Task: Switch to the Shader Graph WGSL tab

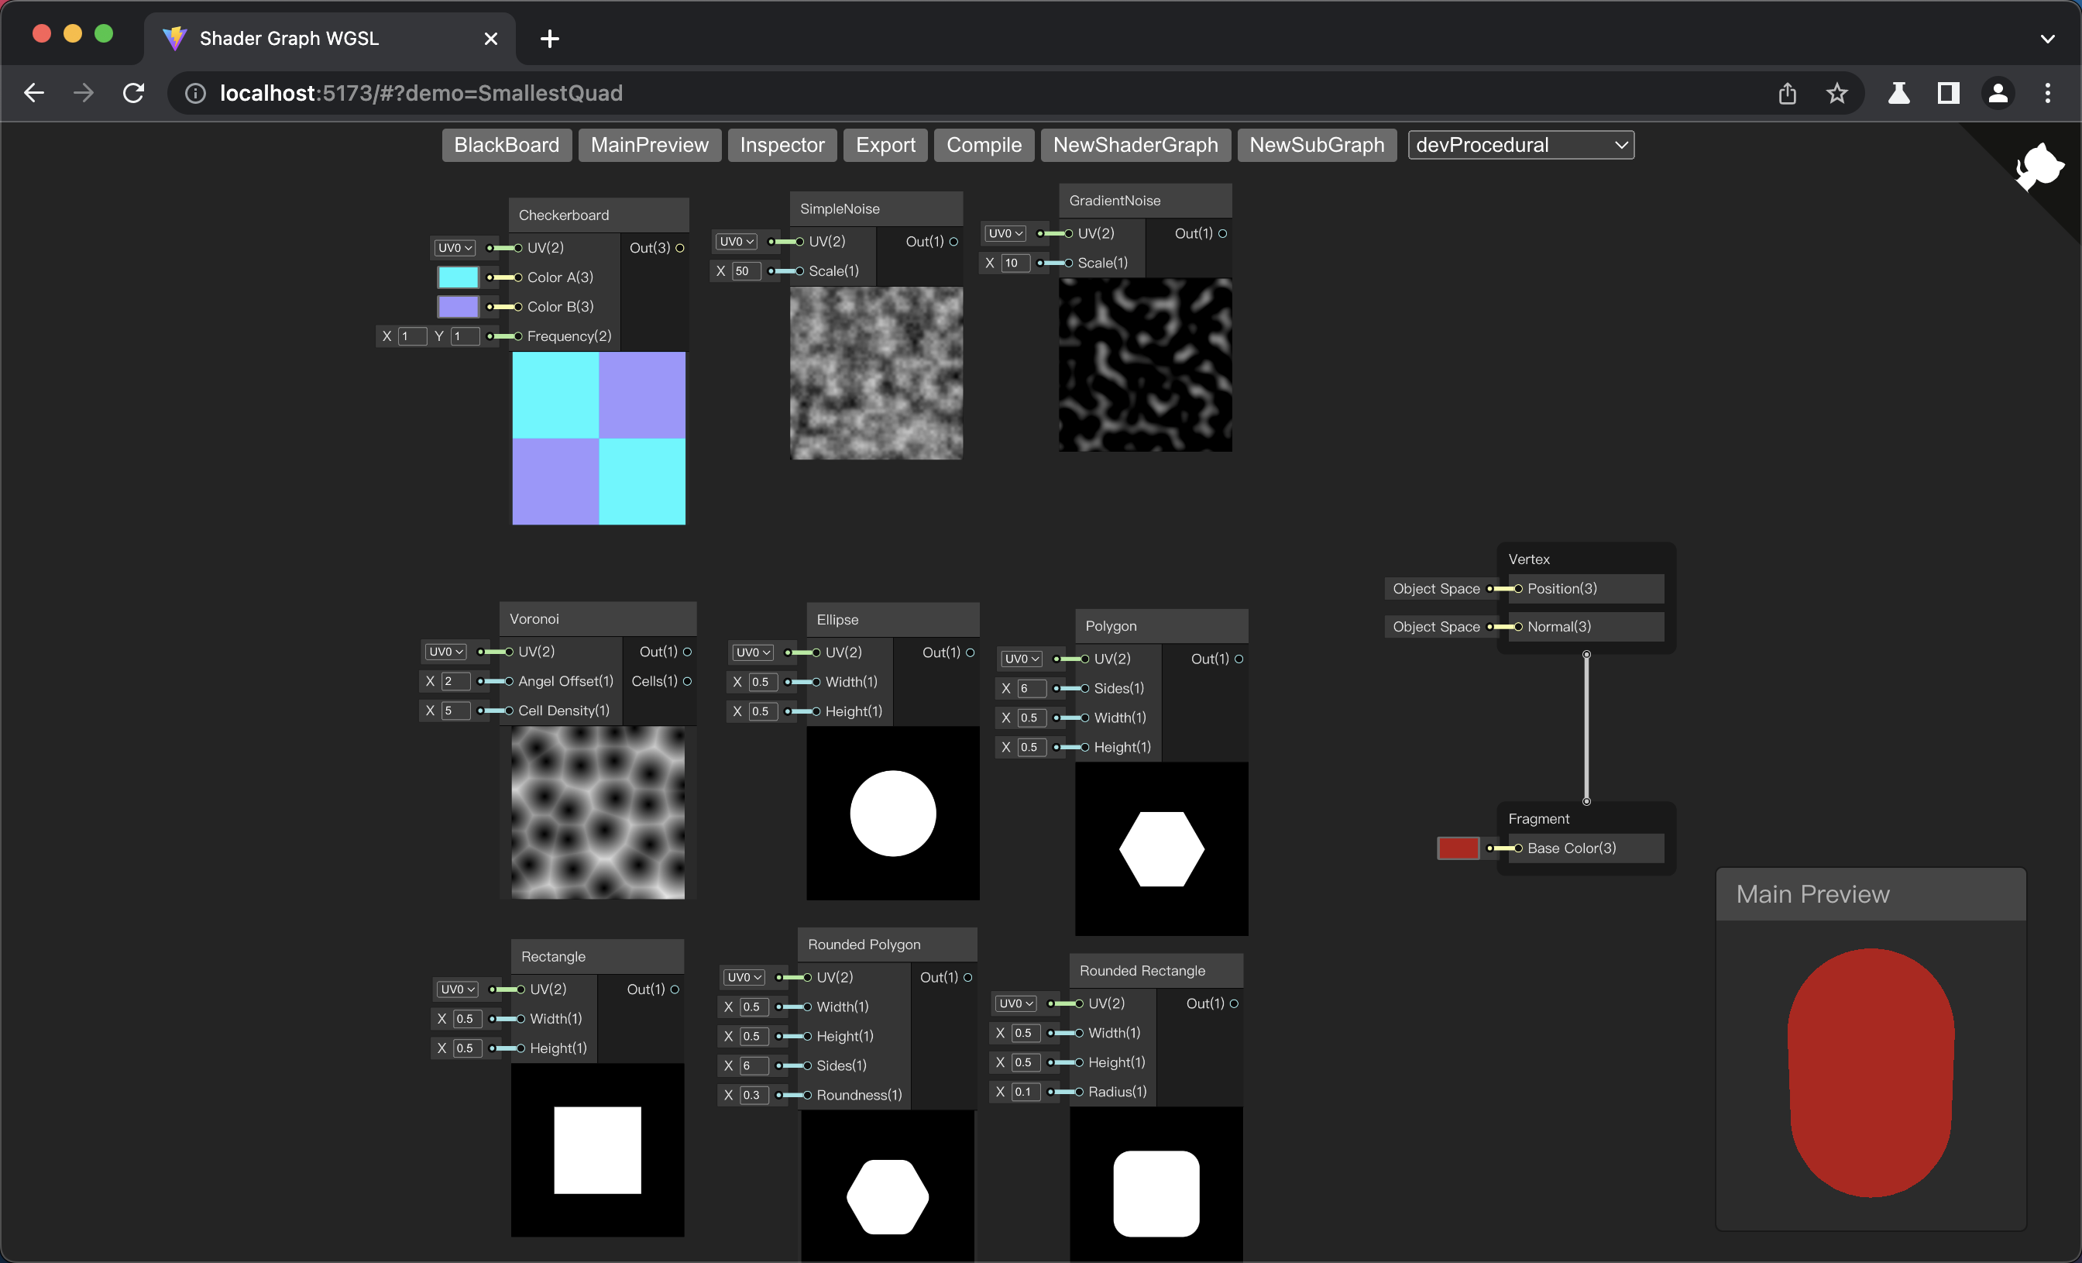Action: click(288, 38)
